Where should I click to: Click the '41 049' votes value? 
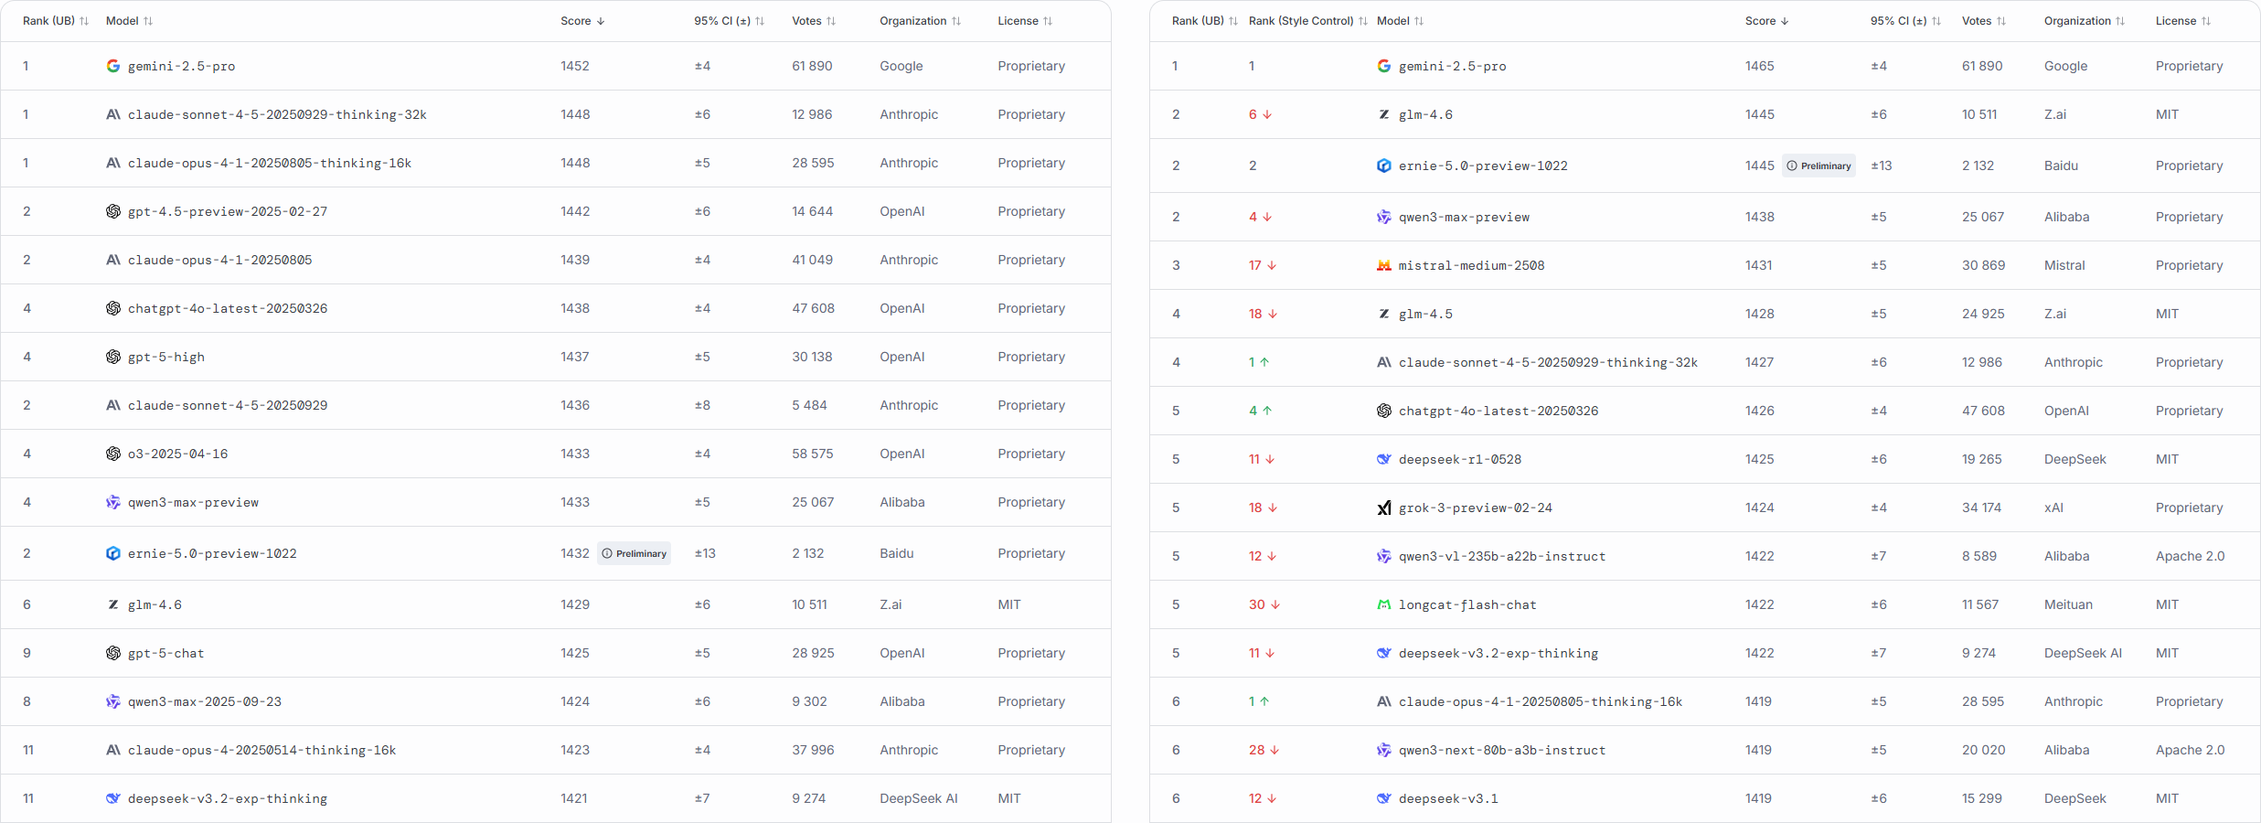click(x=812, y=260)
